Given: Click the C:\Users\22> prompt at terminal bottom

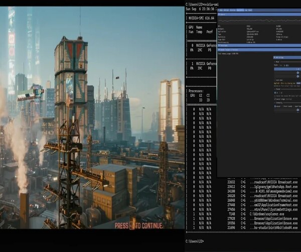Looking at the screenshot, I should point(195,241).
